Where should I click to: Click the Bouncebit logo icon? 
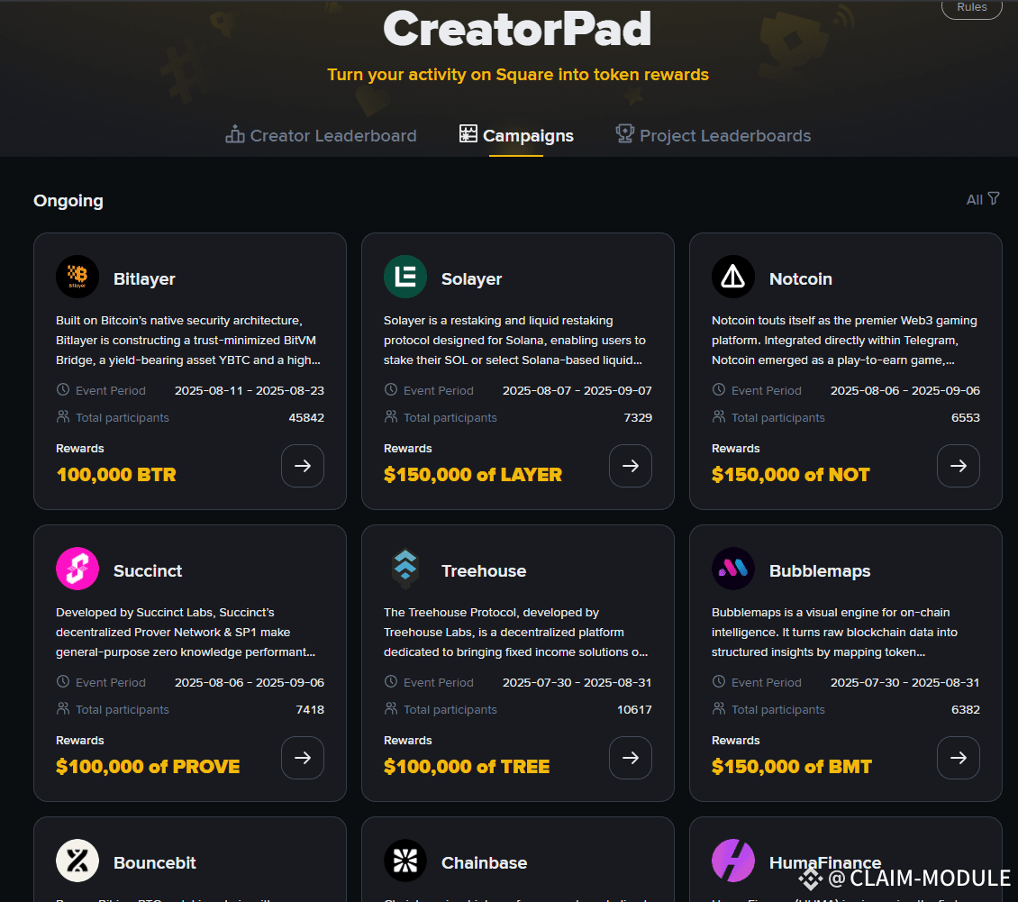coord(77,861)
